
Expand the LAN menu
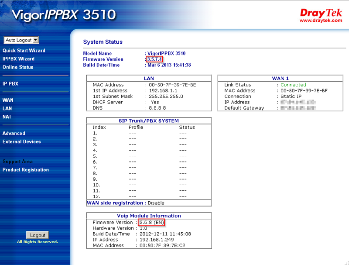pyautogui.click(x=7, y=108)
